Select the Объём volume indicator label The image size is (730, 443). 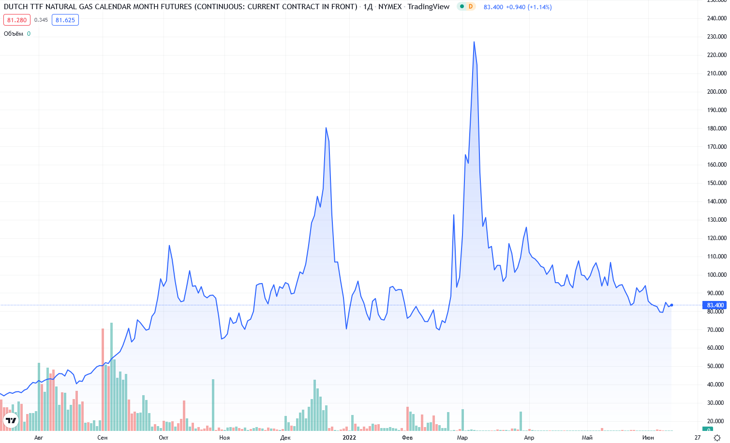click(x=14, y=34)
